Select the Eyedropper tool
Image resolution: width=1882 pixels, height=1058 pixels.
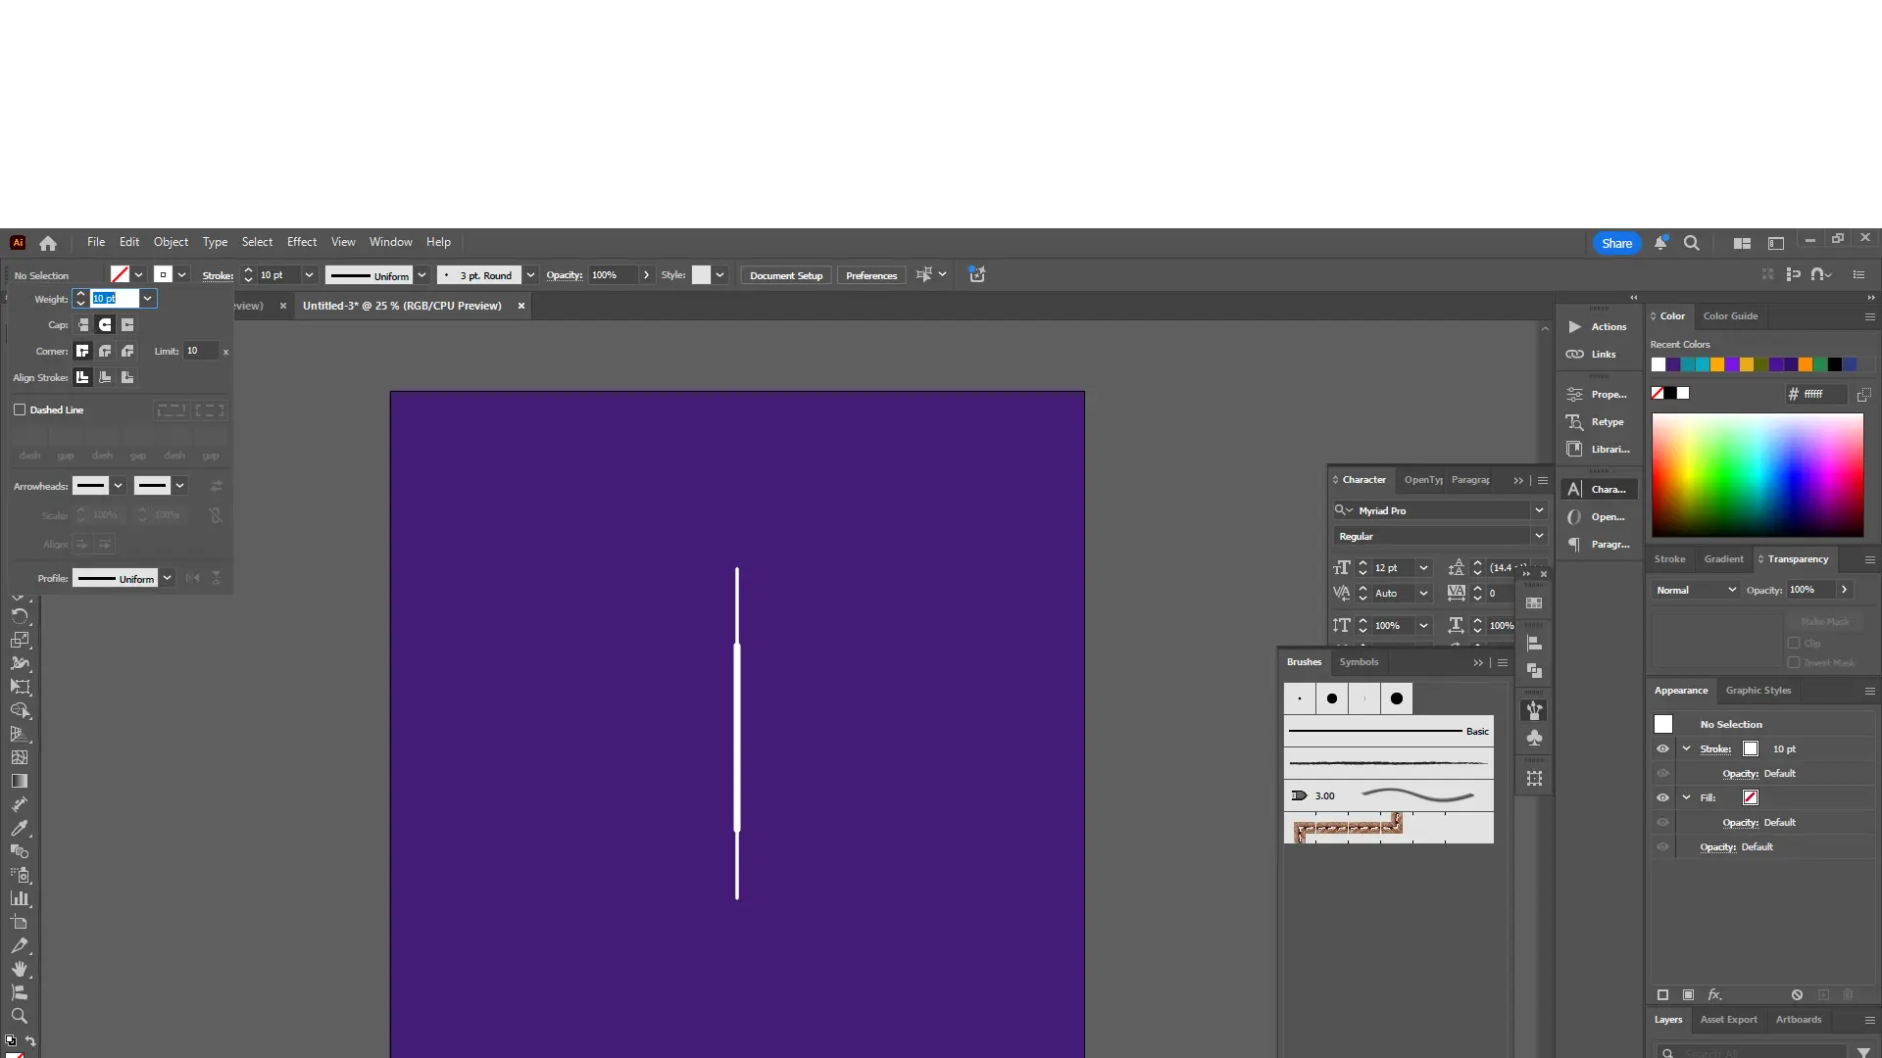tap(20, 828)
